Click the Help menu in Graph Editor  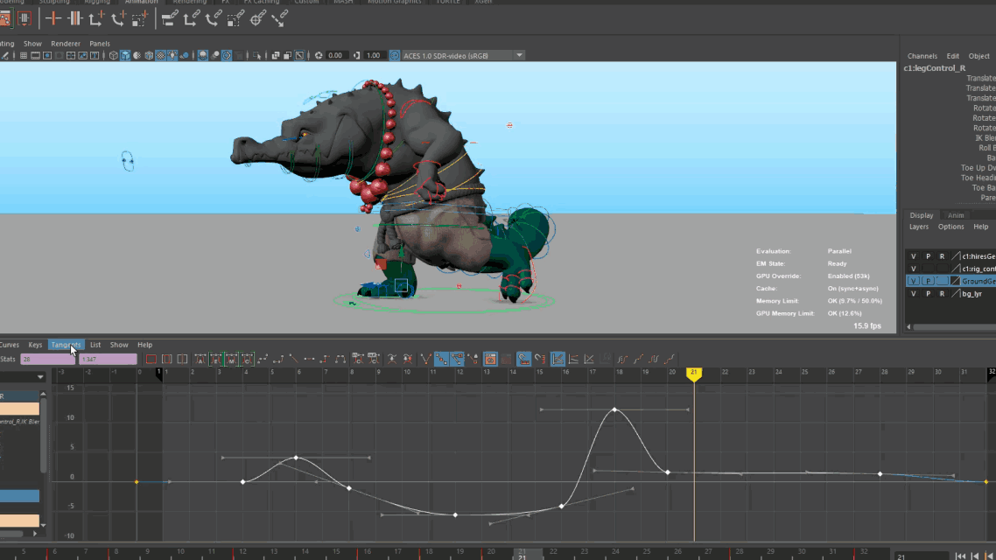(x=144, y=345)
